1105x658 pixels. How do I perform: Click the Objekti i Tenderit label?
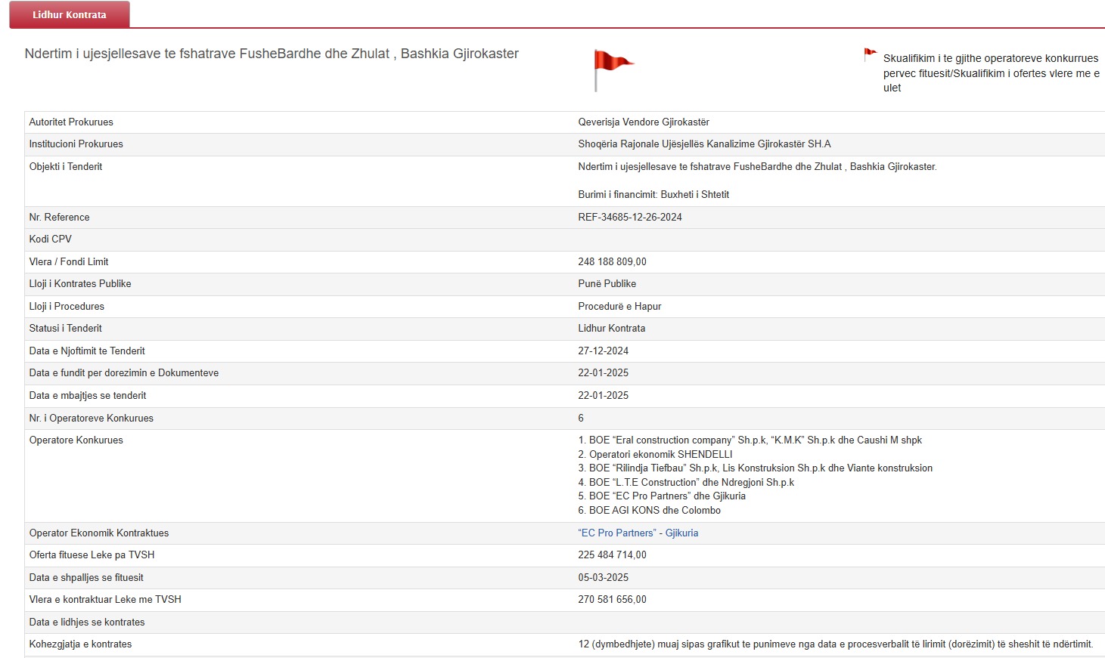tap(66, 166)
